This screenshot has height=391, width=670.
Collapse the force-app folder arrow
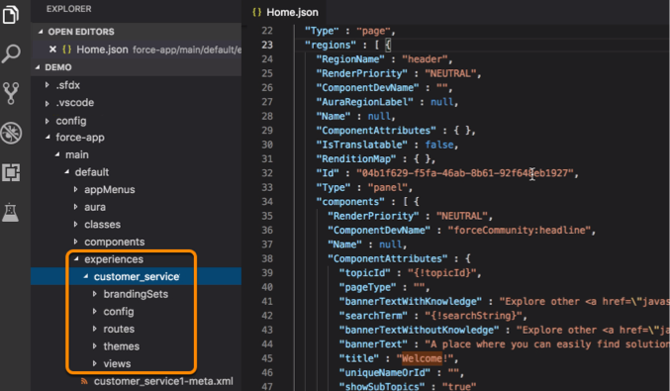(48, 138)
